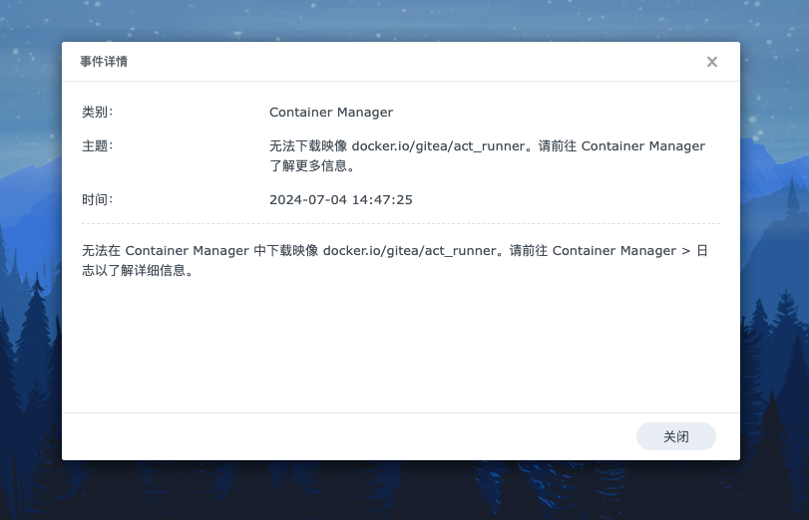Click the 关闭 button

[x=675, y=436]
